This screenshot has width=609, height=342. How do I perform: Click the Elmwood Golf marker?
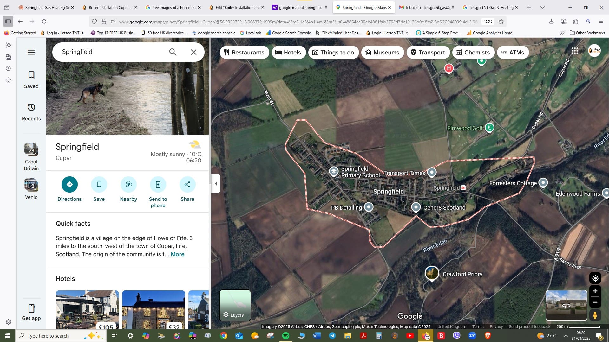(x=489, y=128)
